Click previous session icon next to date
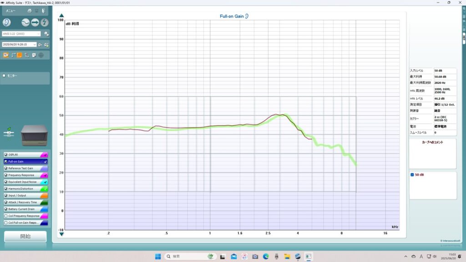This screenshot has height=262, width=466. coord(40,45)
